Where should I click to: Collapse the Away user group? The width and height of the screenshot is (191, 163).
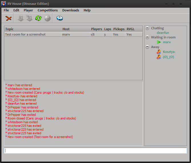pyautogui.click(x=147, y=47)
